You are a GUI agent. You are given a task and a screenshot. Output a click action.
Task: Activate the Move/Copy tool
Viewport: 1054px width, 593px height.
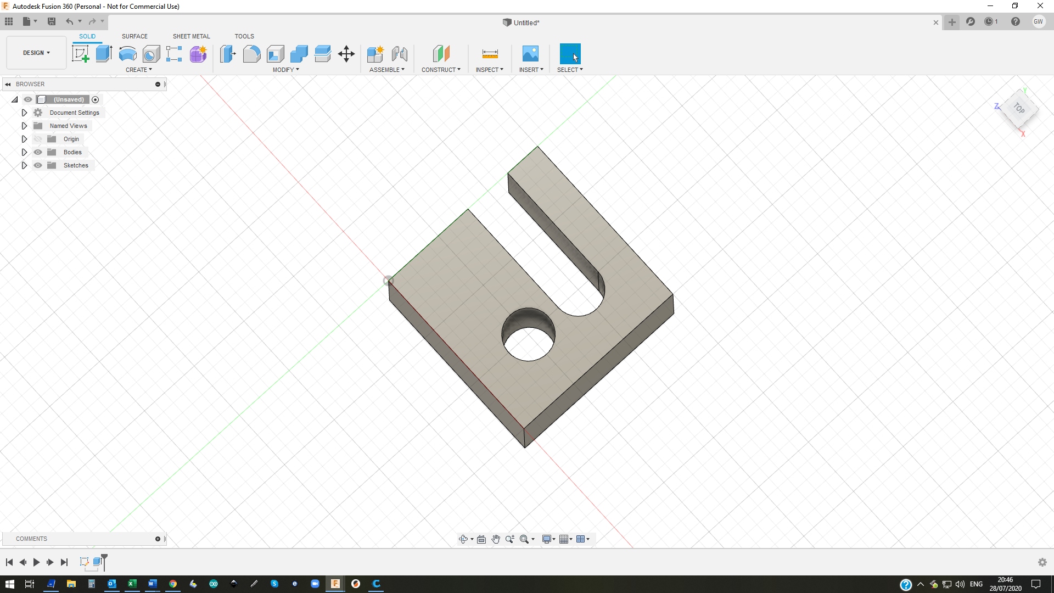[x=346, y=54]
